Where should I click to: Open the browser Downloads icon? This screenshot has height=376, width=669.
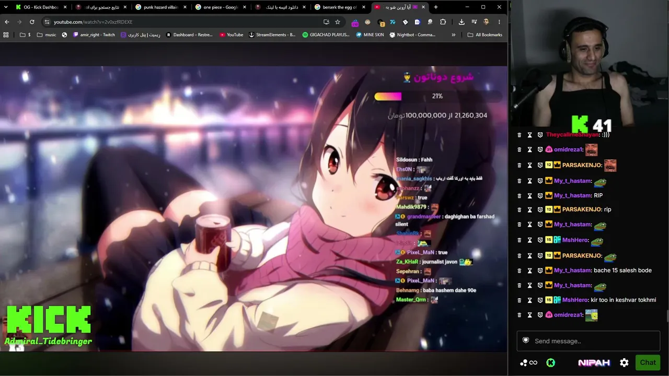coord(462,22)
